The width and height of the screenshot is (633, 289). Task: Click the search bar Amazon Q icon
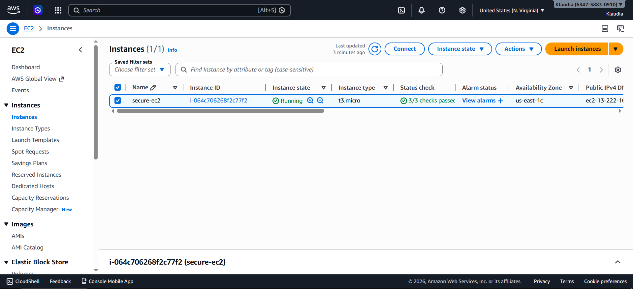[282, 10]
